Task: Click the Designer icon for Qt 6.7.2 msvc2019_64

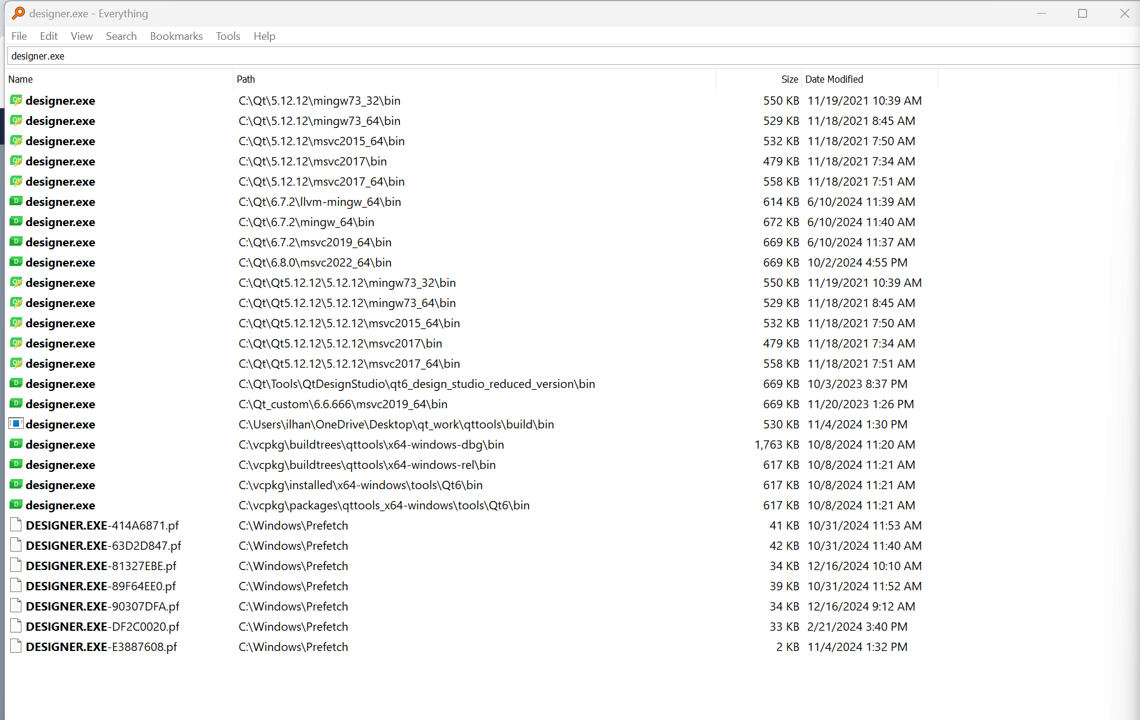Action: [16, 242]
